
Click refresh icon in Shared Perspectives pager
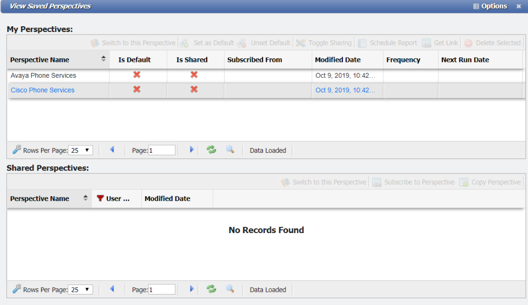click(x=211, y=289)
